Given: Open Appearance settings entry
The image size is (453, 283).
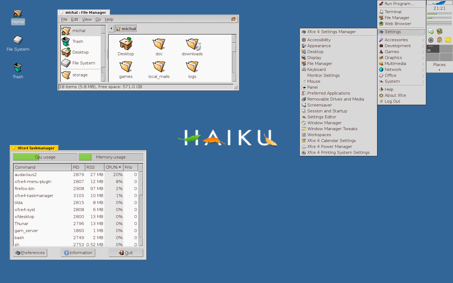Looking at the screenshot, I should (x=338, y=46).
